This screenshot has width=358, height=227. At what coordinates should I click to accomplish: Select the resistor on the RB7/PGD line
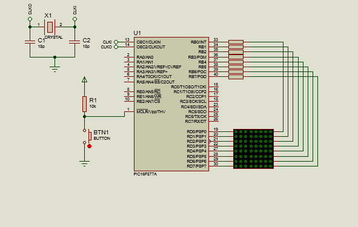(x=236, y=77)
